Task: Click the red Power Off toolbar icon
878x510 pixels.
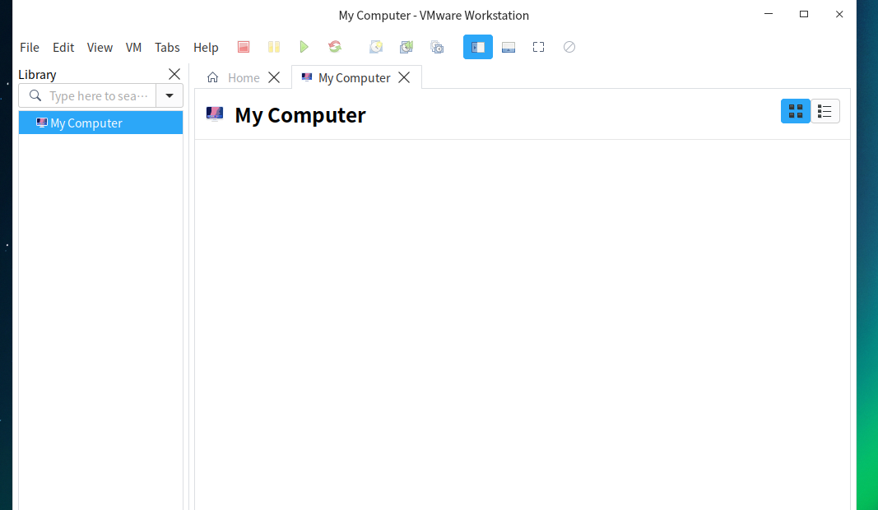Action: click(x=243, y=47)
